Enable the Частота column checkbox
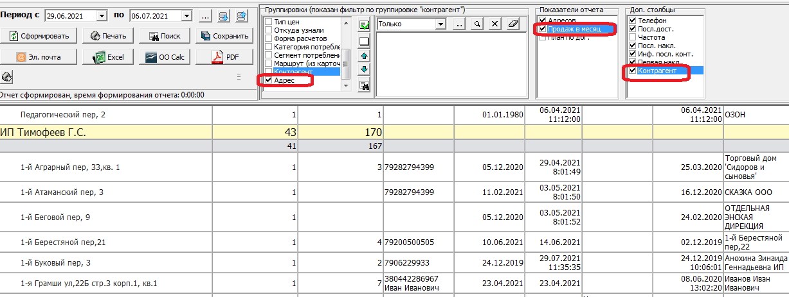 pyautogui.click(x=633, y=37)
